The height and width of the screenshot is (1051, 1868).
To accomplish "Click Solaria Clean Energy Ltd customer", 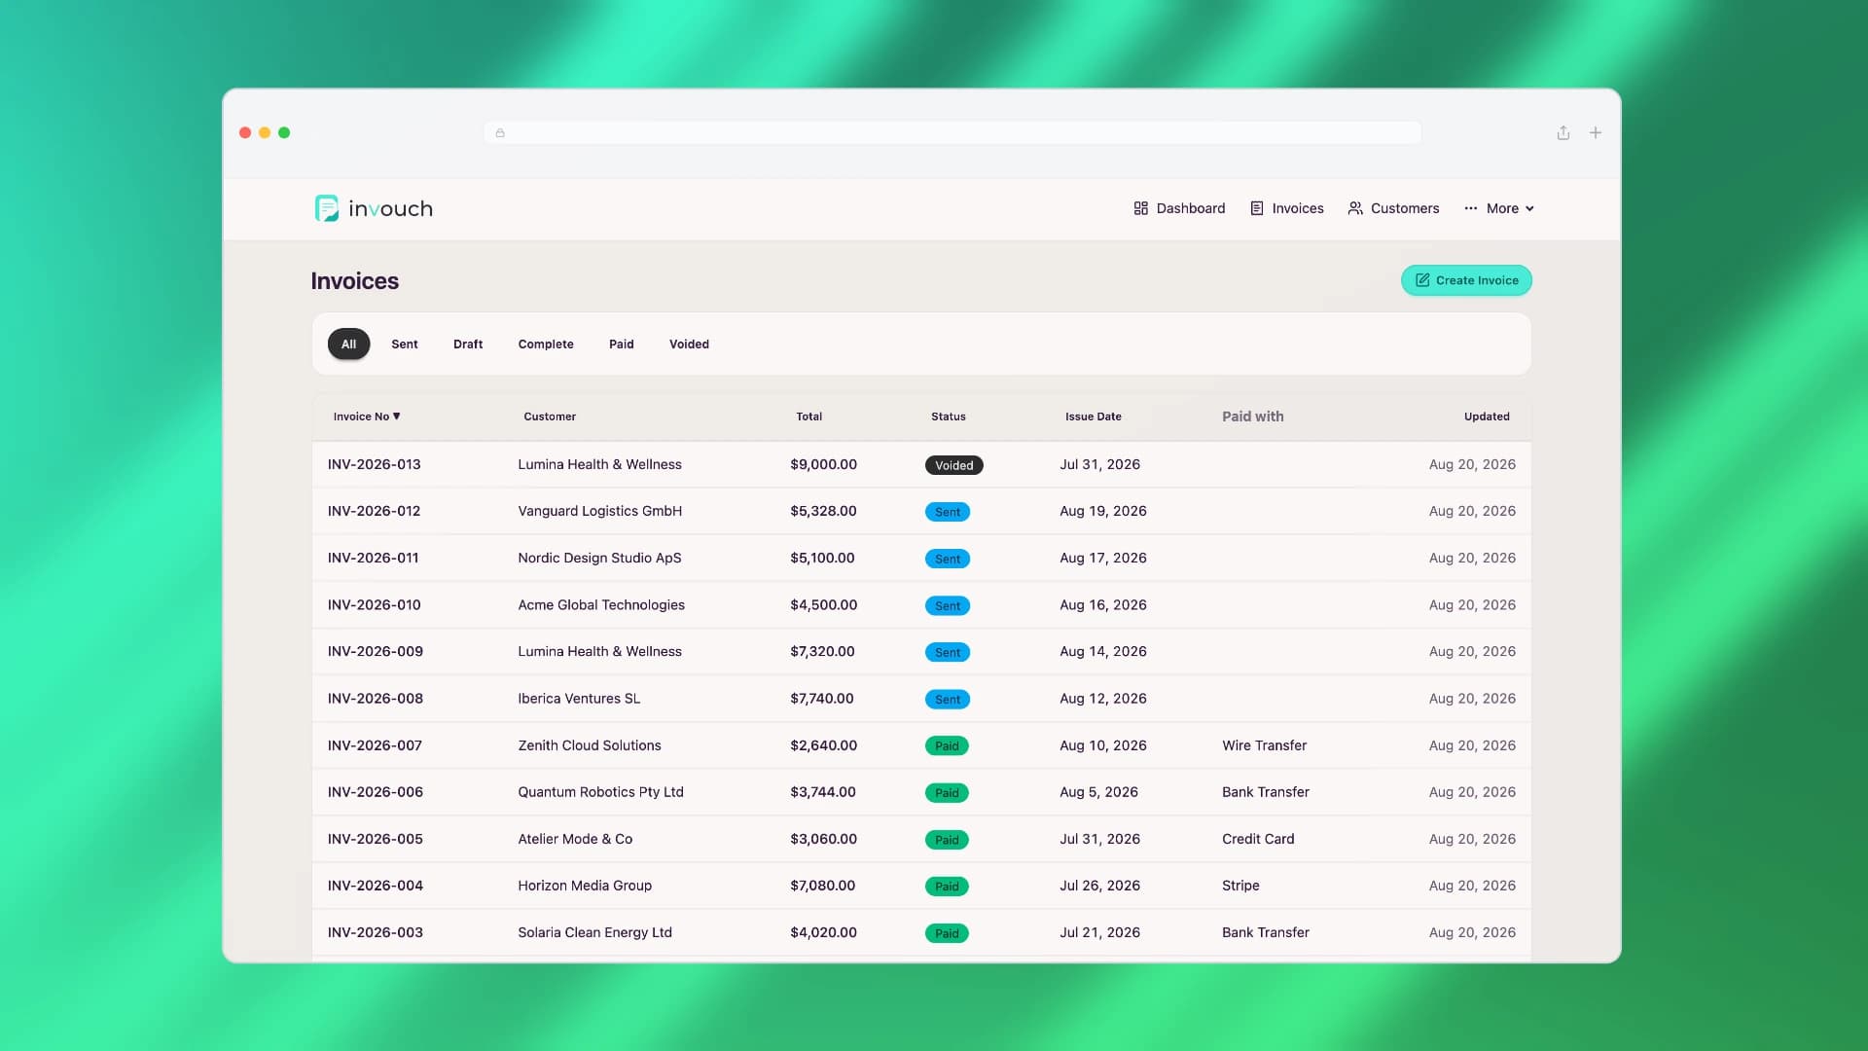I will tap(594, 932).
